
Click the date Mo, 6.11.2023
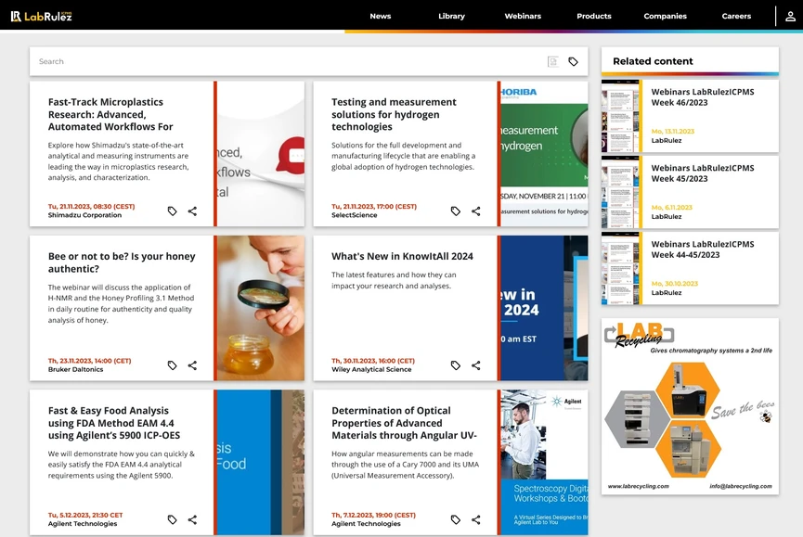[671, 208]
